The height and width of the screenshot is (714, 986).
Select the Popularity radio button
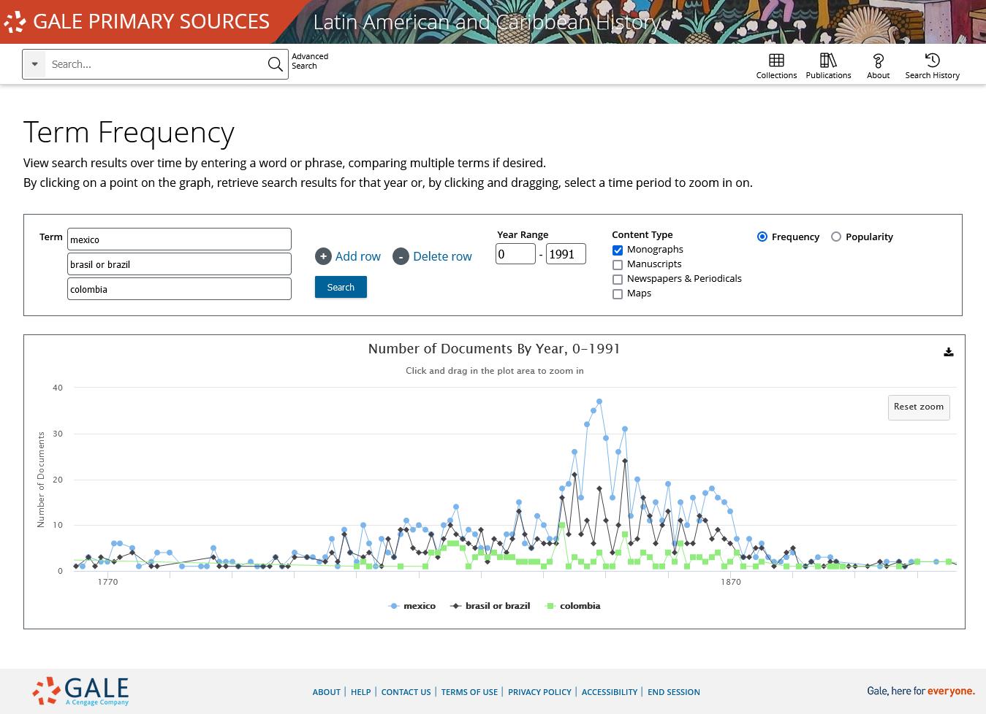(836, 237)
